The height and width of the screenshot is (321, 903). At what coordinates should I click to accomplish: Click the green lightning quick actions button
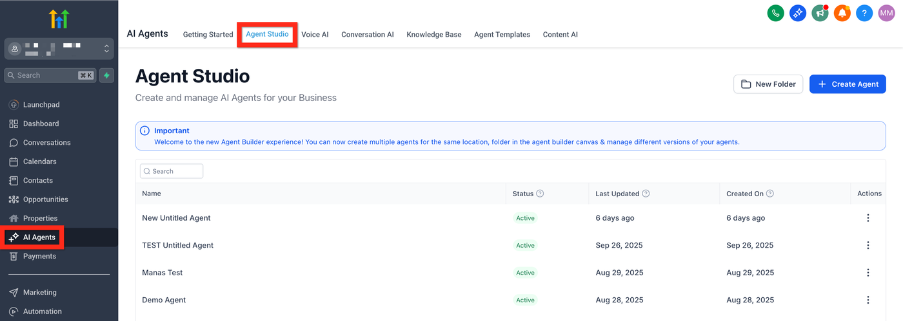[106, 75]
